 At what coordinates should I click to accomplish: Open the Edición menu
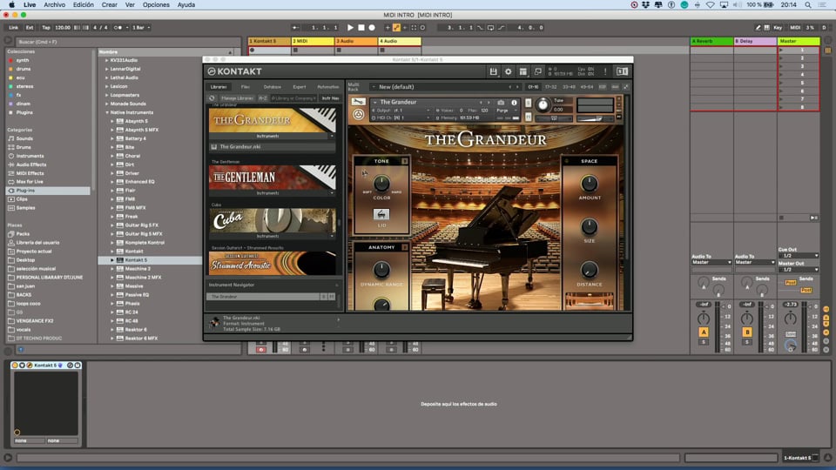(84, 5)
